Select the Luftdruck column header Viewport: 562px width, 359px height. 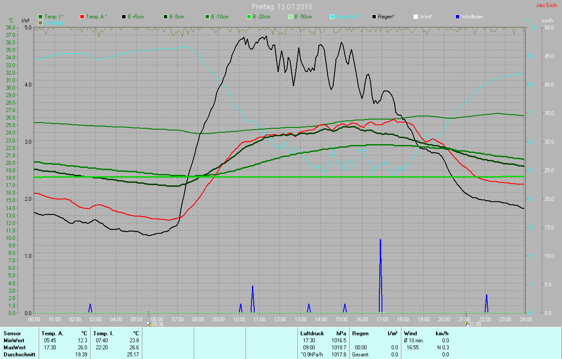312,334
